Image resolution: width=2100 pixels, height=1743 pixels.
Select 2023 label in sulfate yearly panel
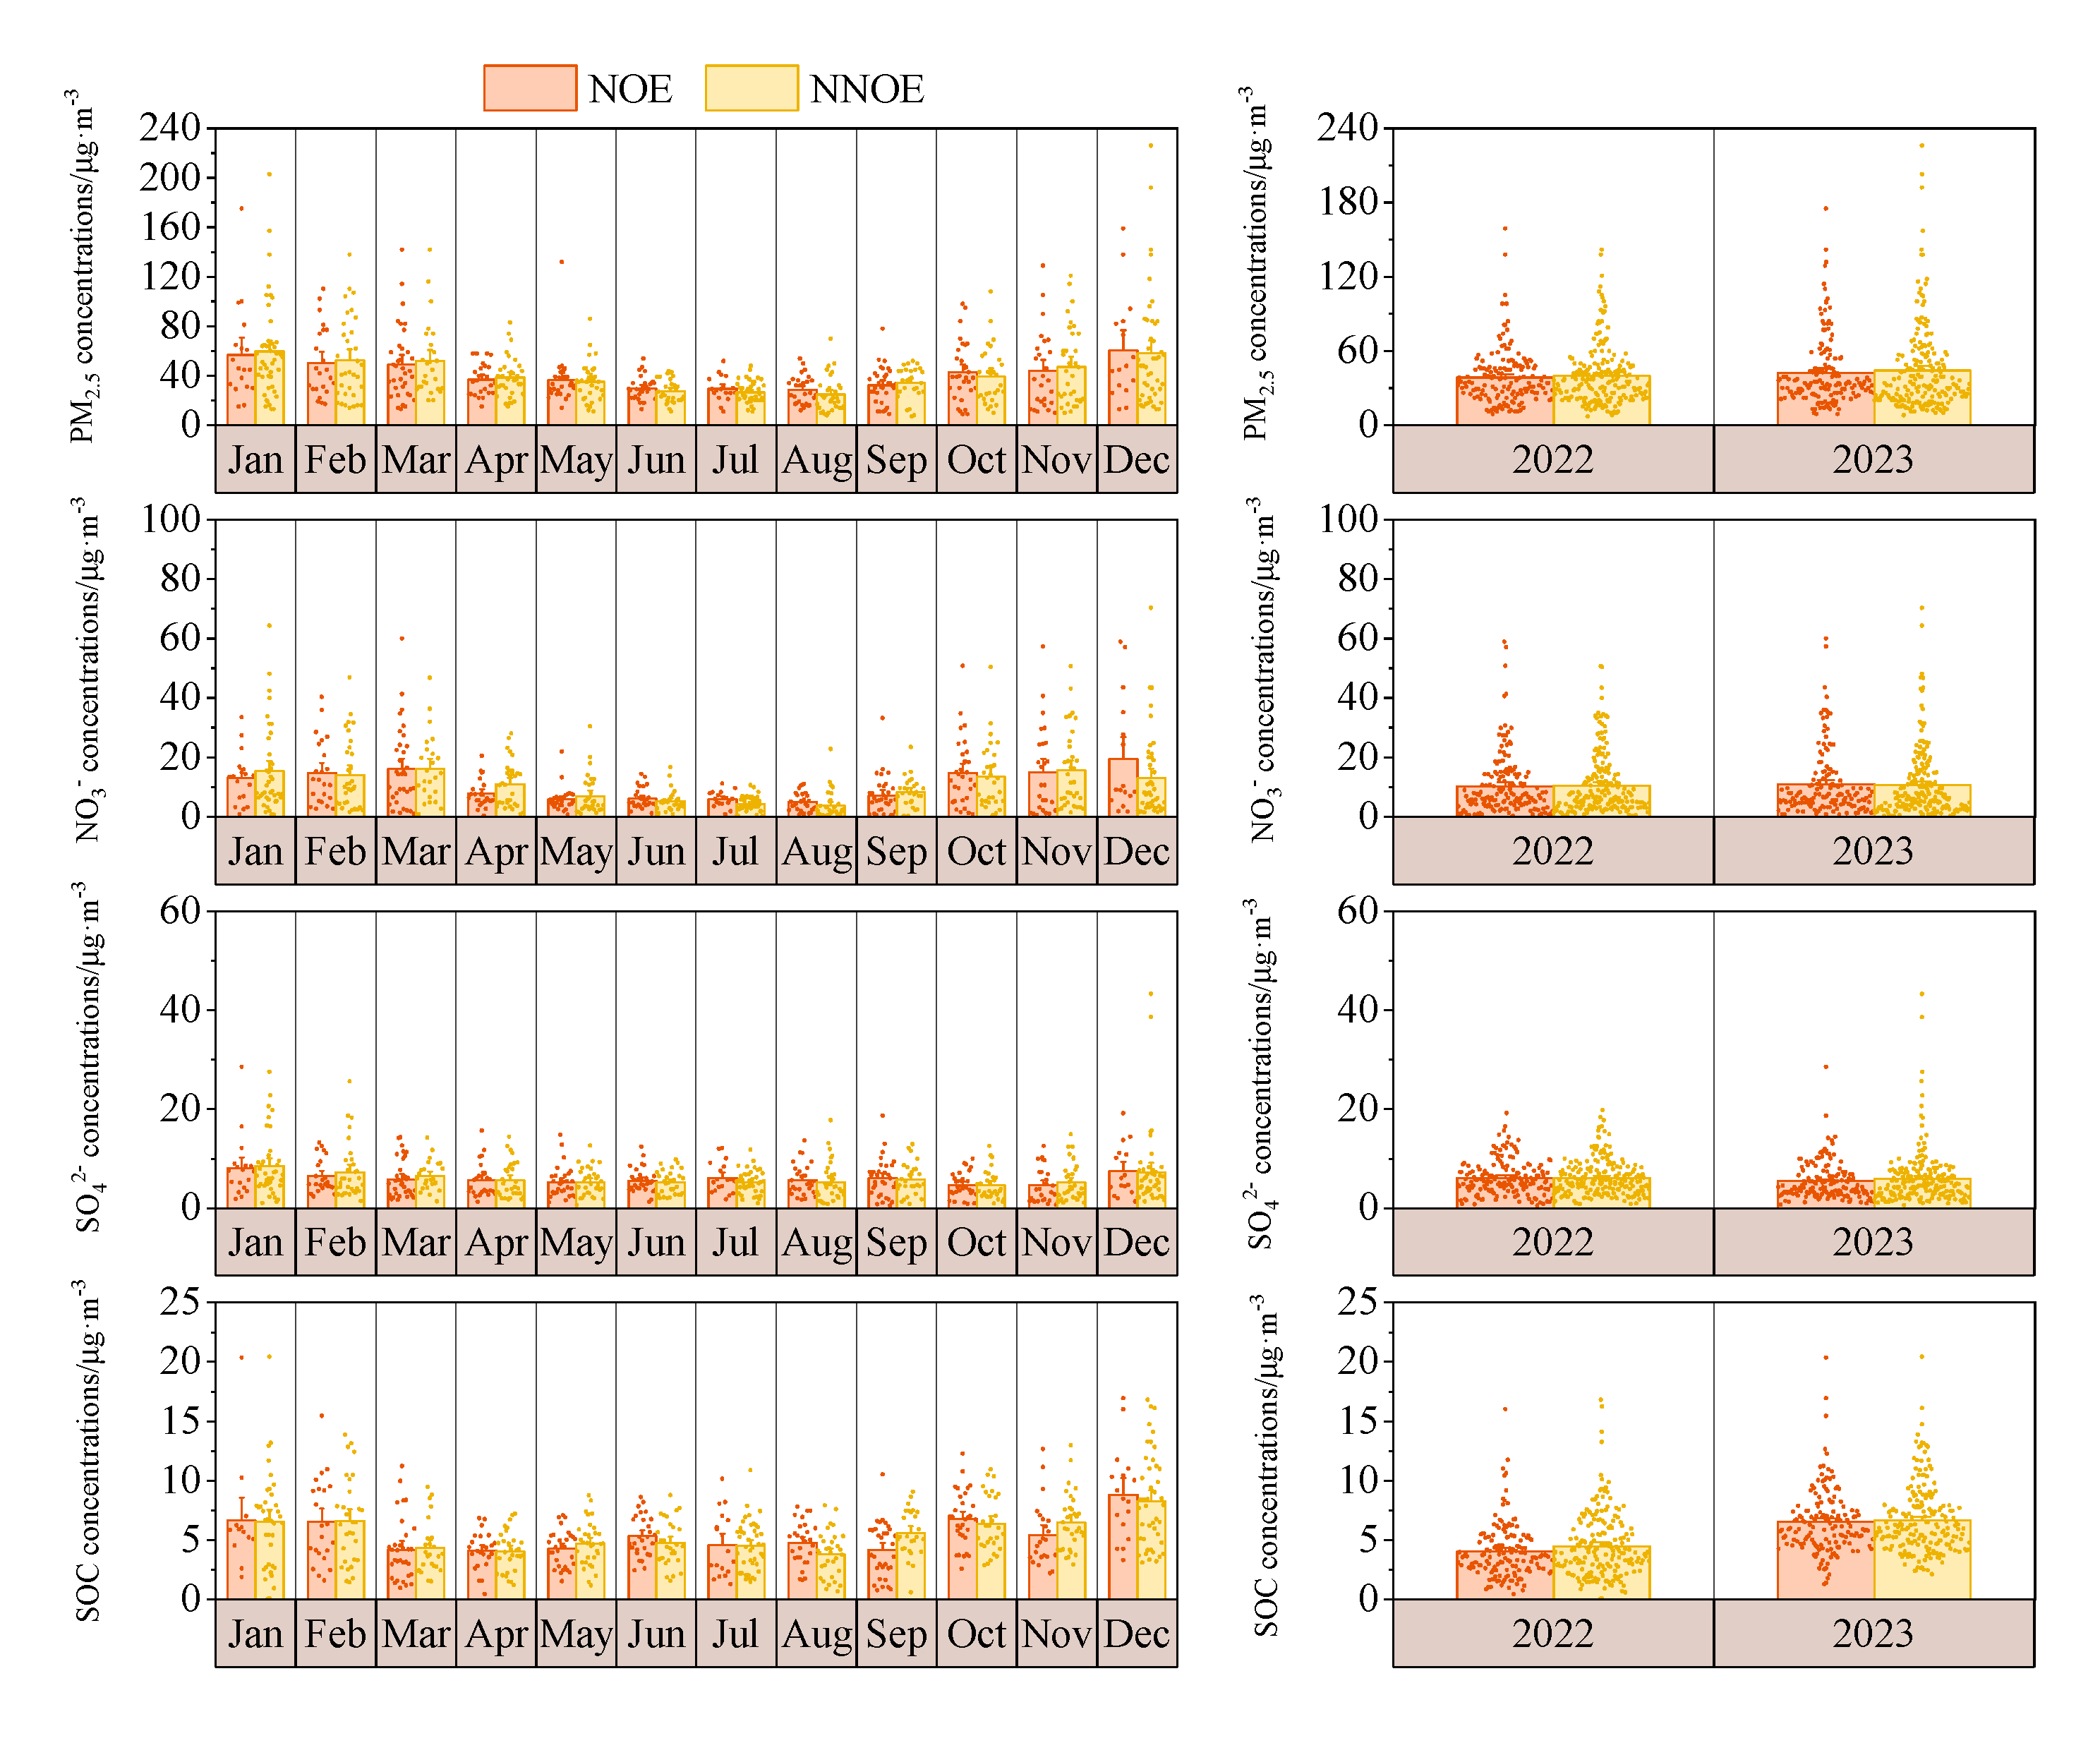pyautogui.click(x=1872, y=1243)
